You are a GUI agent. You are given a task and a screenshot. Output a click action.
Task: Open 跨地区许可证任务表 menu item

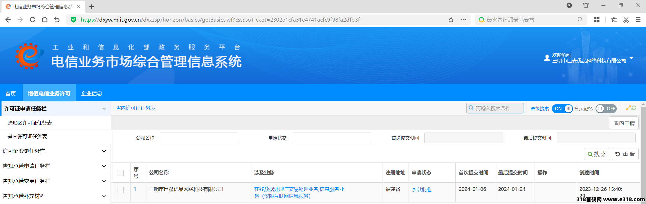[x=30, y=123]
